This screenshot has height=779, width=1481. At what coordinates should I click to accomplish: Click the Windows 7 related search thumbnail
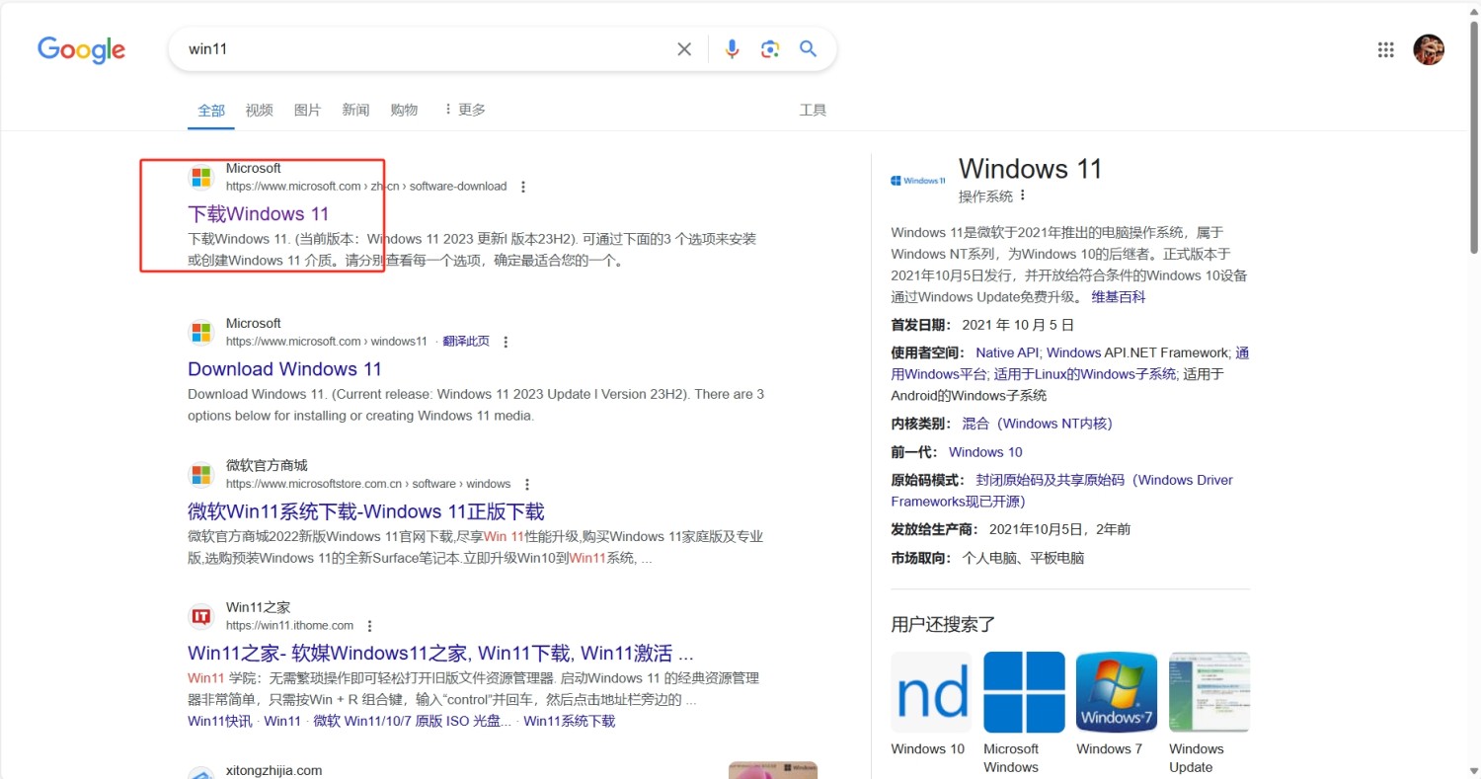coord(1117,692)
